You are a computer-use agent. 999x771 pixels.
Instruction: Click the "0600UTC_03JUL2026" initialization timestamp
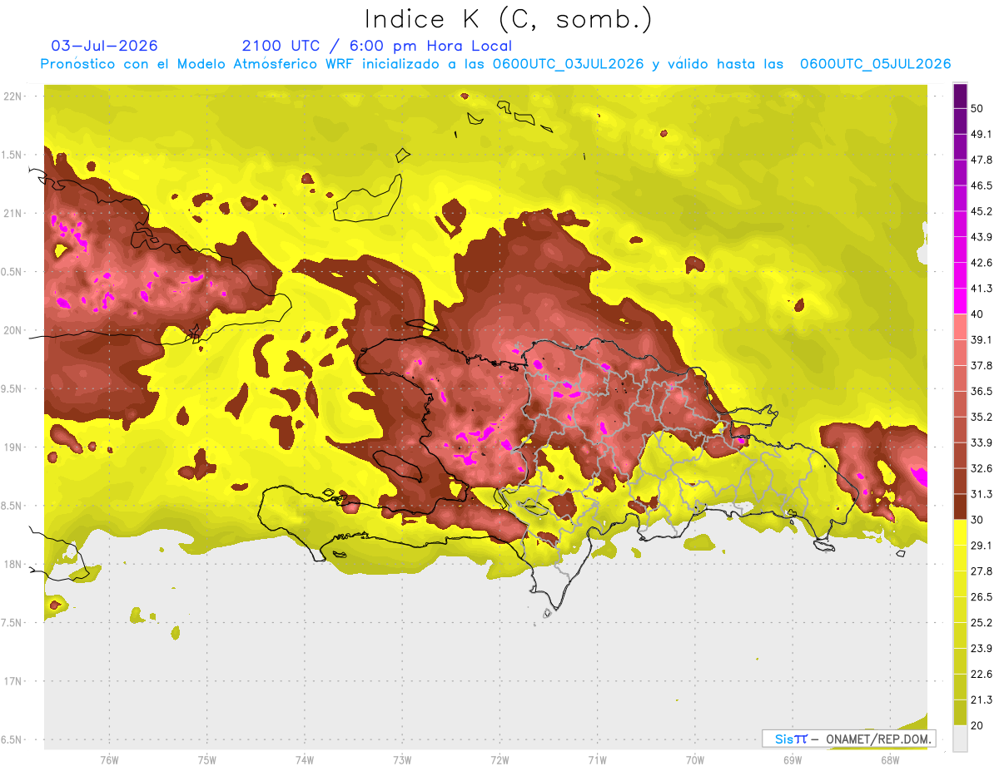568,64
